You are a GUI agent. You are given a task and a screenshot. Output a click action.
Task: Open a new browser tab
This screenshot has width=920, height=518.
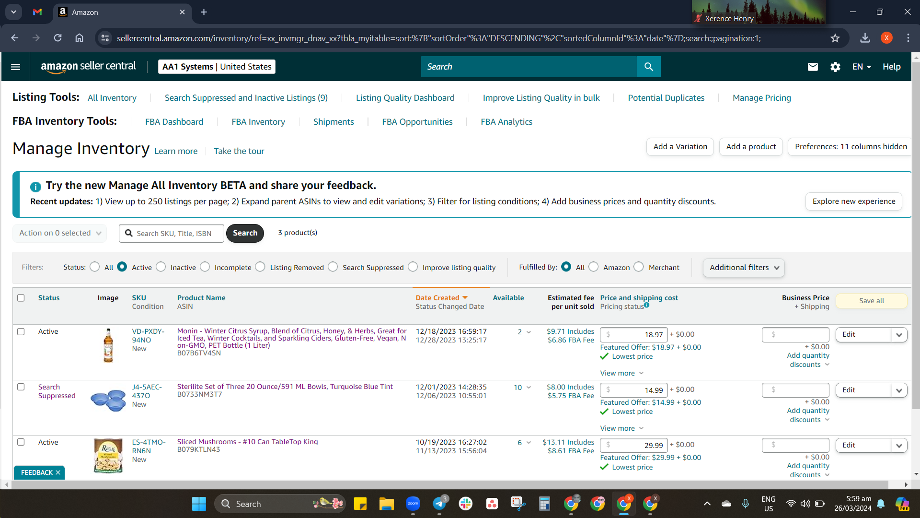coord(204,12)
